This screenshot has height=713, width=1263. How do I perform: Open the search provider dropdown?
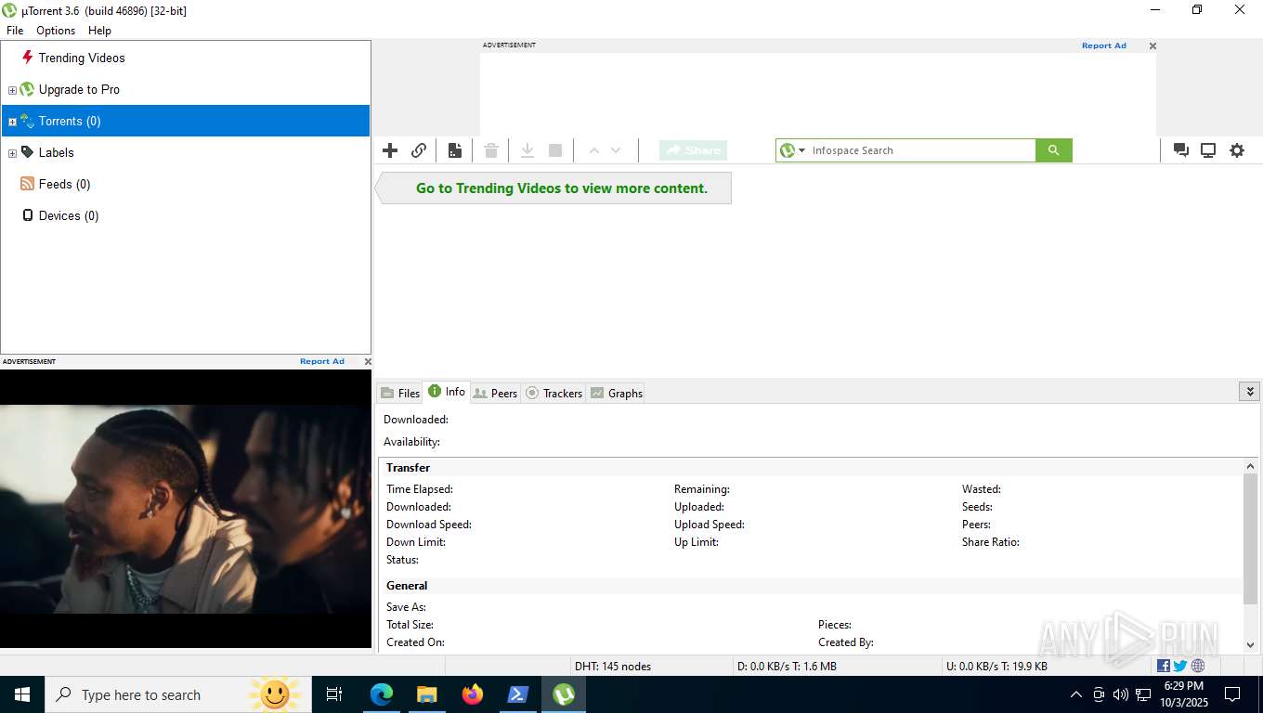coord(792,150)
